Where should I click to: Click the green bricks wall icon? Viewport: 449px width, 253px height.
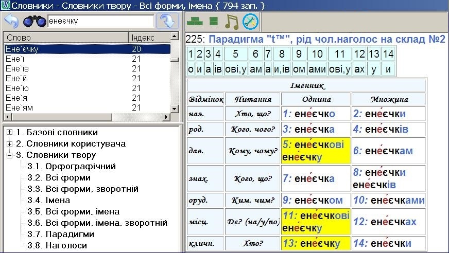(x=195, y=21)
